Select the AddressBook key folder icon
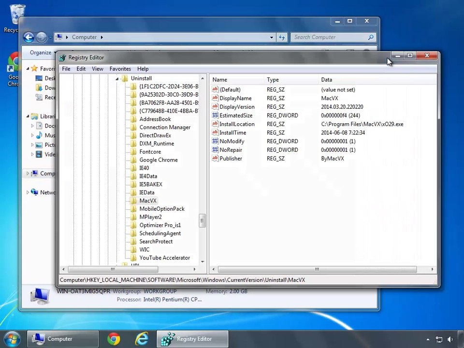 coord(133,119)
